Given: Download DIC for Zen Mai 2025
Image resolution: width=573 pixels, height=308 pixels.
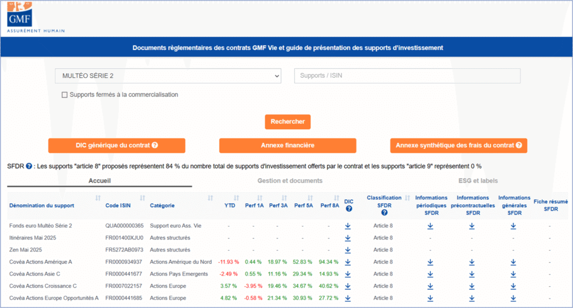Looking at the screenshot, I should 348,250.
